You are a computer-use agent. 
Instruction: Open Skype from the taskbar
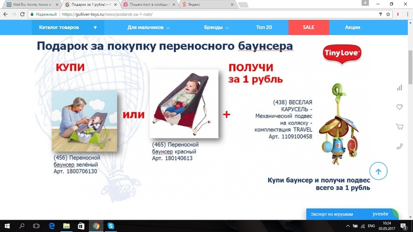[x=110, y=226]
